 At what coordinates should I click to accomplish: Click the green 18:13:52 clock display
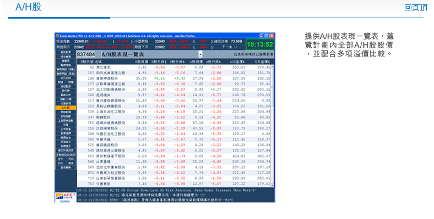(x=260, y=44)
